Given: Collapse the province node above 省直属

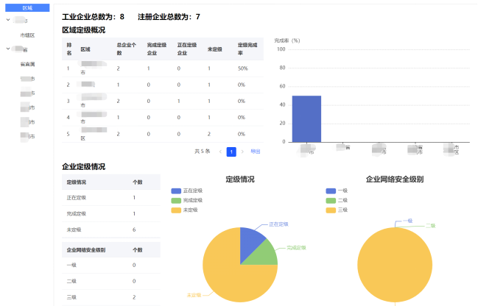Looking at the screenshot, I should [x=7, y=49].
